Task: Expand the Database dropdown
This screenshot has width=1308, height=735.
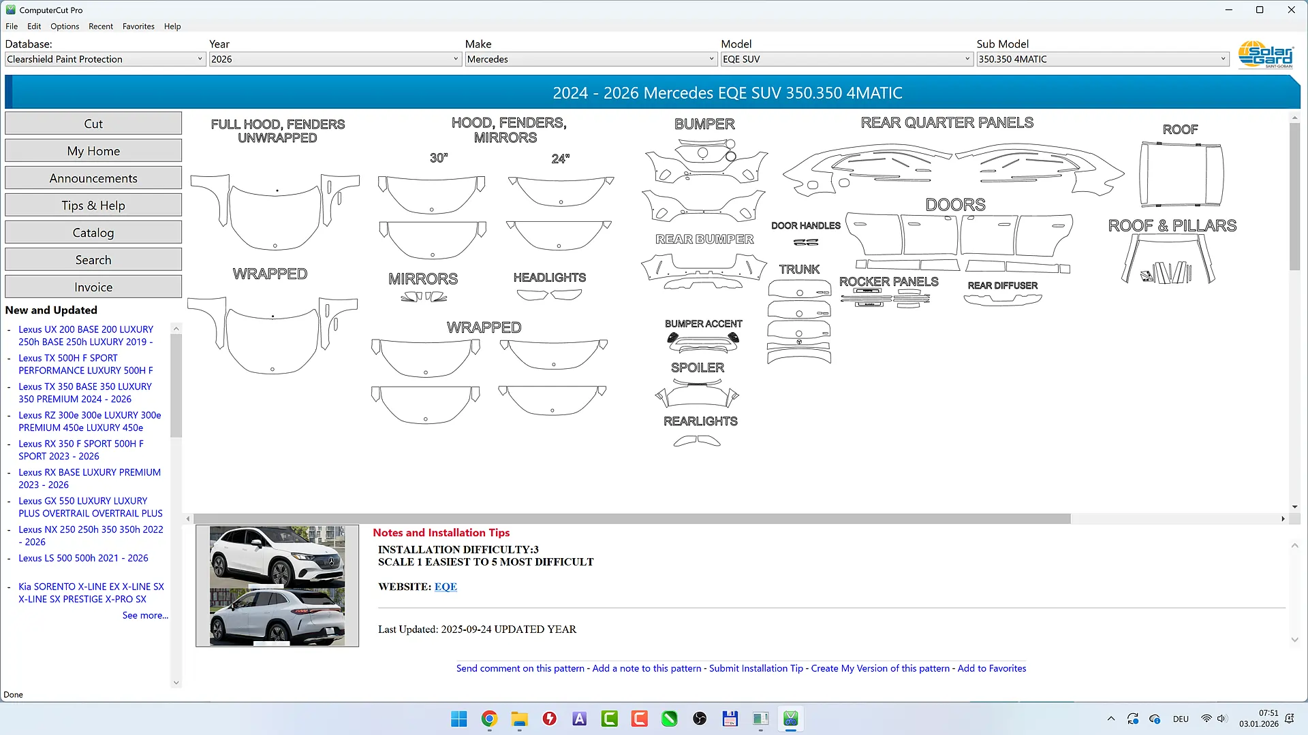Action: pos(200,59)
